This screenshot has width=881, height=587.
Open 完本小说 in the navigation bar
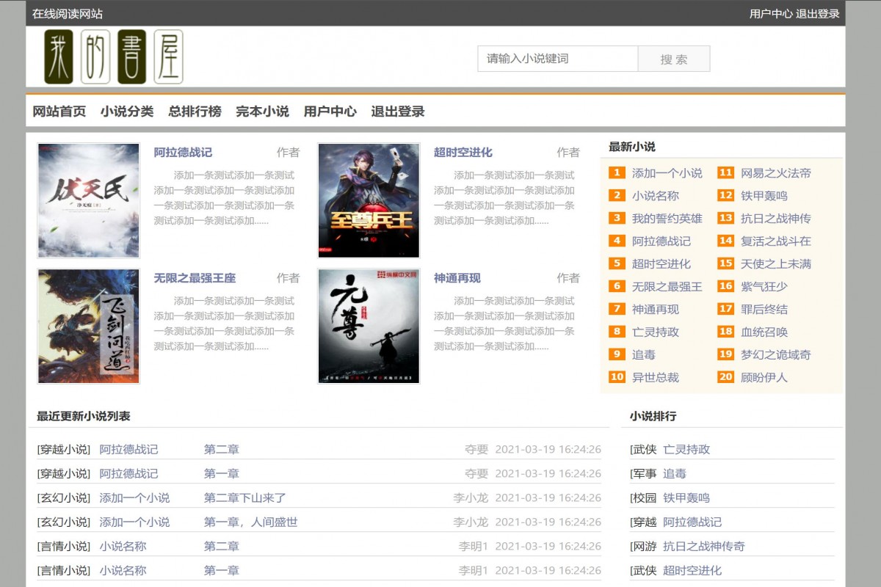pyautogui.click(x=263, y=112)
